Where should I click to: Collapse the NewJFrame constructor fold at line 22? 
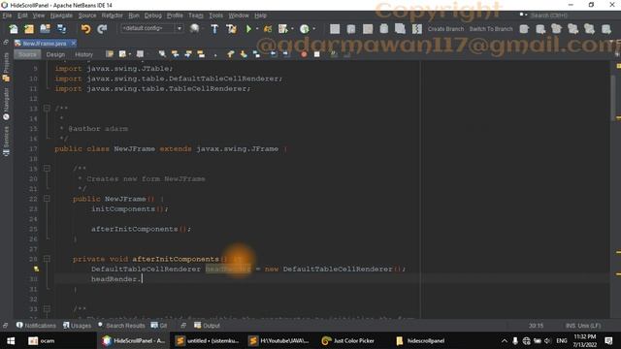47,198
